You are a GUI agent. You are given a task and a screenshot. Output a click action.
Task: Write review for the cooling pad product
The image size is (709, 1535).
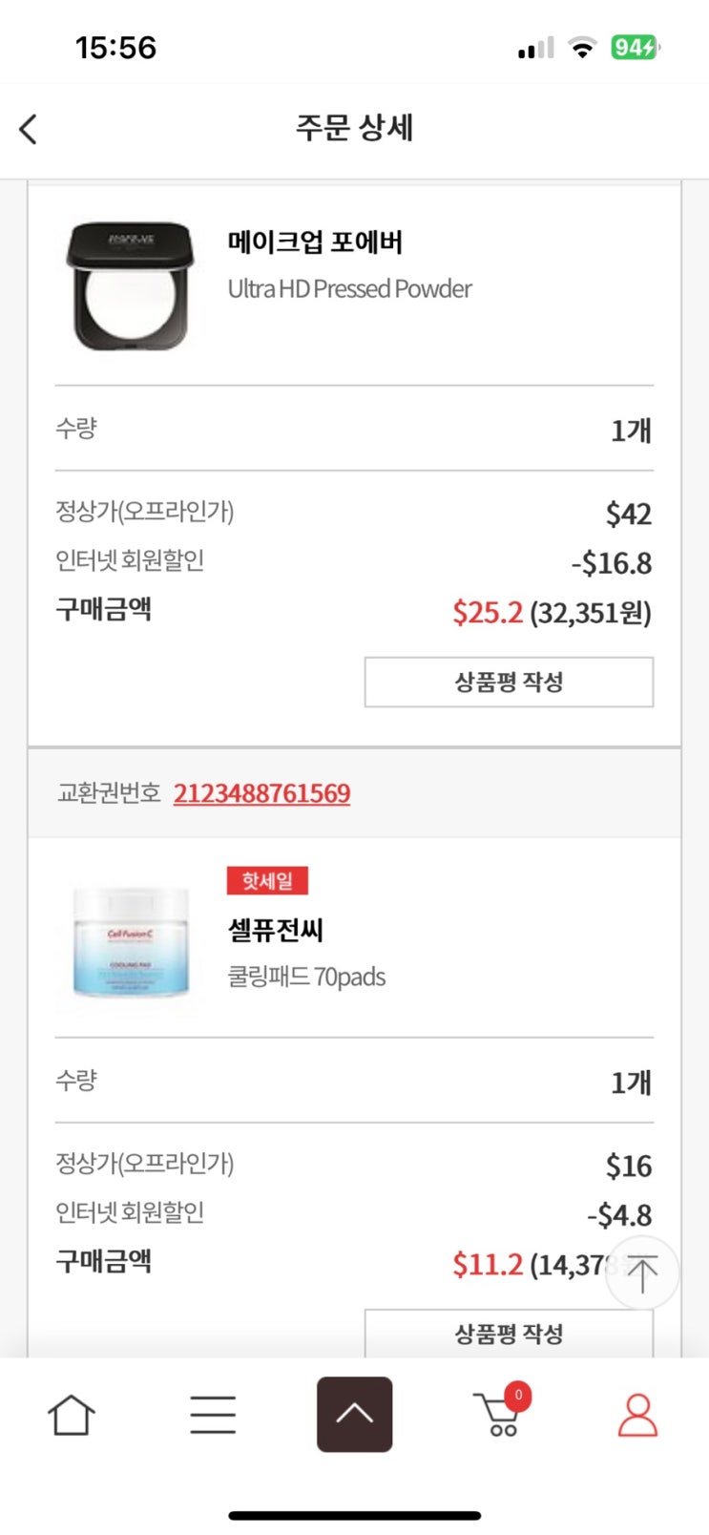click(x=509, y=1333)
